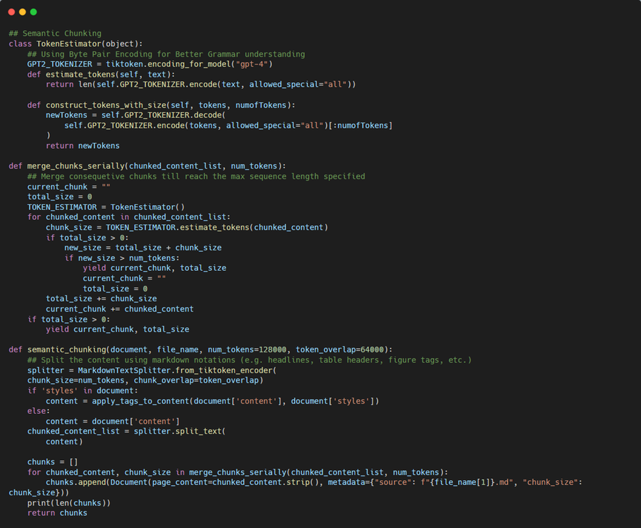This screenshot has height=528, width=641.
Task: Click 'new_size = total_size + chunk_size' line
Action: tap(142, 247)
